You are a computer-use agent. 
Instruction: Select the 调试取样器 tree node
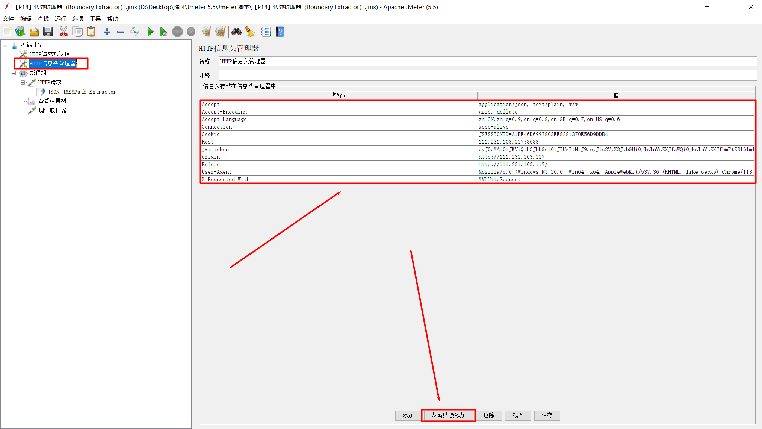point(52,111)
